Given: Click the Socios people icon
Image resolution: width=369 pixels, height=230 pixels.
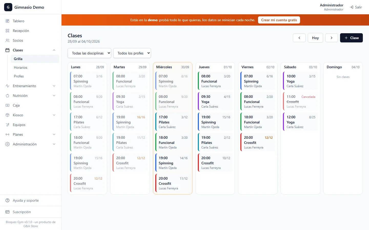Looking at the screenshot, I should pyautogui.click(x=7, y=40).
